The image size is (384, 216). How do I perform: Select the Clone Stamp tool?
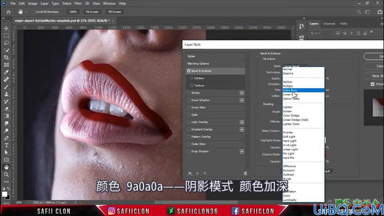pyautogui.click(x=6, y=94)
